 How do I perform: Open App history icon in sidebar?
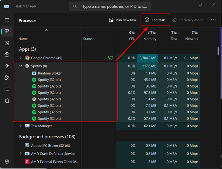click(x=7, y=54)
